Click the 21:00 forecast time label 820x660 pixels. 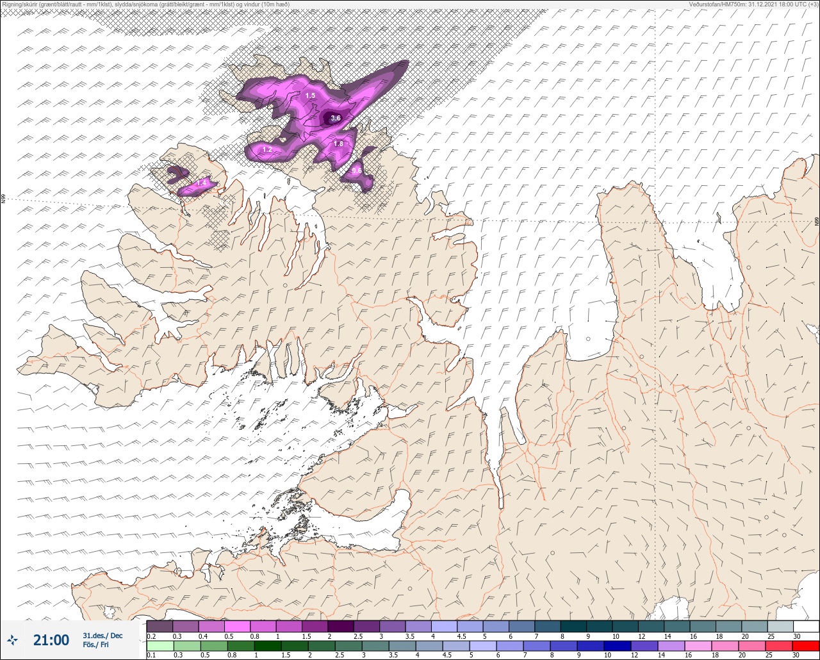pos(51,639)
